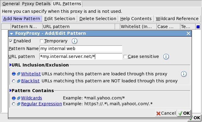Click into the Pattern Name field

(81, 48)
